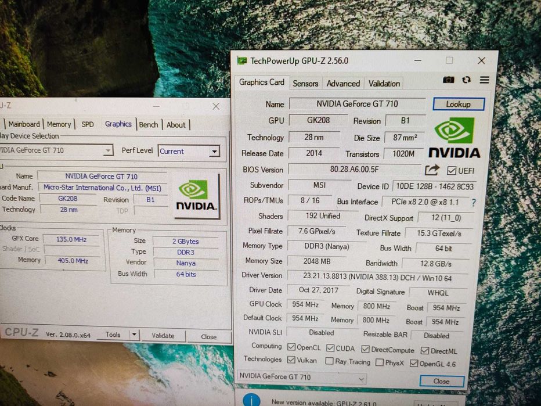Click the CPU-Z Bus Width 64 bits value

pyautogui.click(x=186, y=275)
